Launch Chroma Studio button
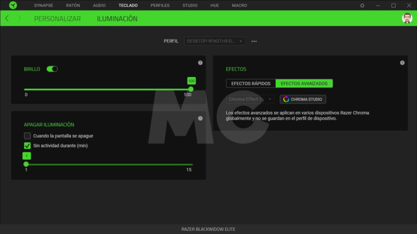 [303, 99]
